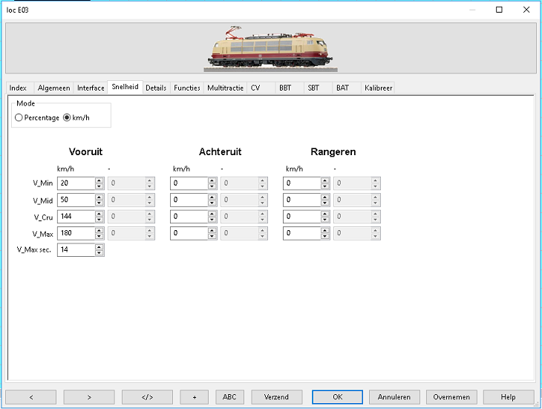Click the ABC button
This screenshot has height=409, width=542.
[x=229, y=397]
